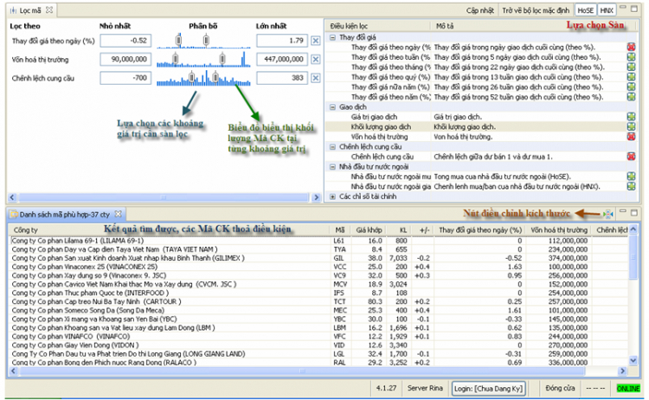Close the Lọc mã tab
The image size is (649, 400).
pyautogui.click(x=49, y=10)
